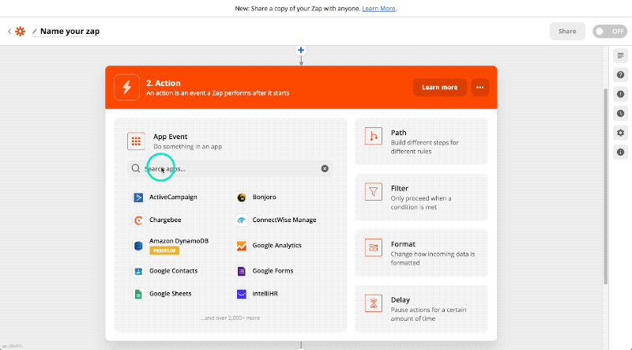632x350 pixels.
Task: Click the Path branching icon
Action: (x=373, y=136)
